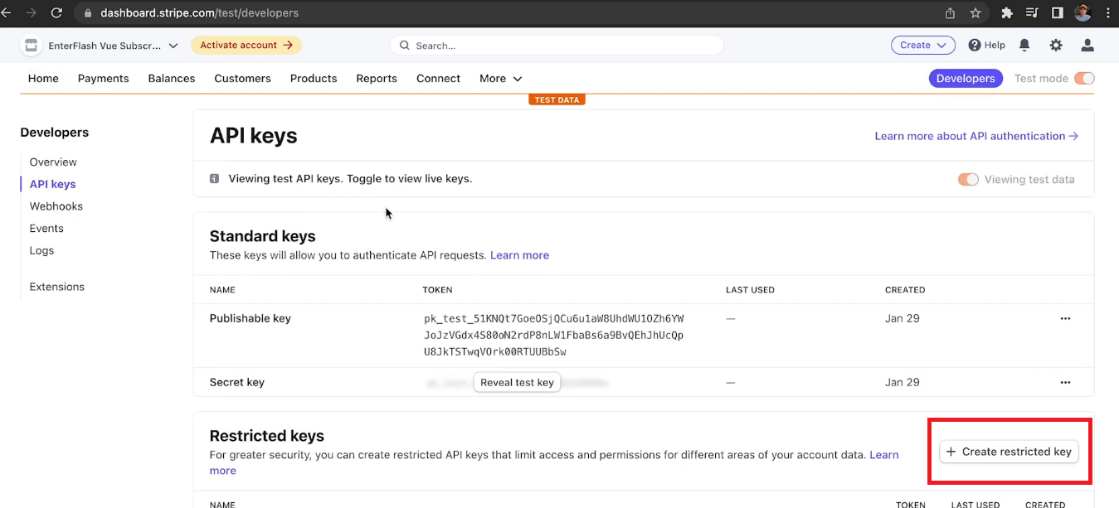Toggle the Viewing test data switch
Screen dimensions: 1119x508
(968, 179)
